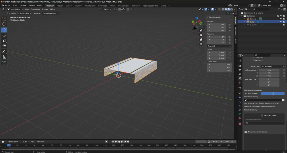Click the camera view icon in viewport
Screen dimensions: 287x153
point(201,39)
